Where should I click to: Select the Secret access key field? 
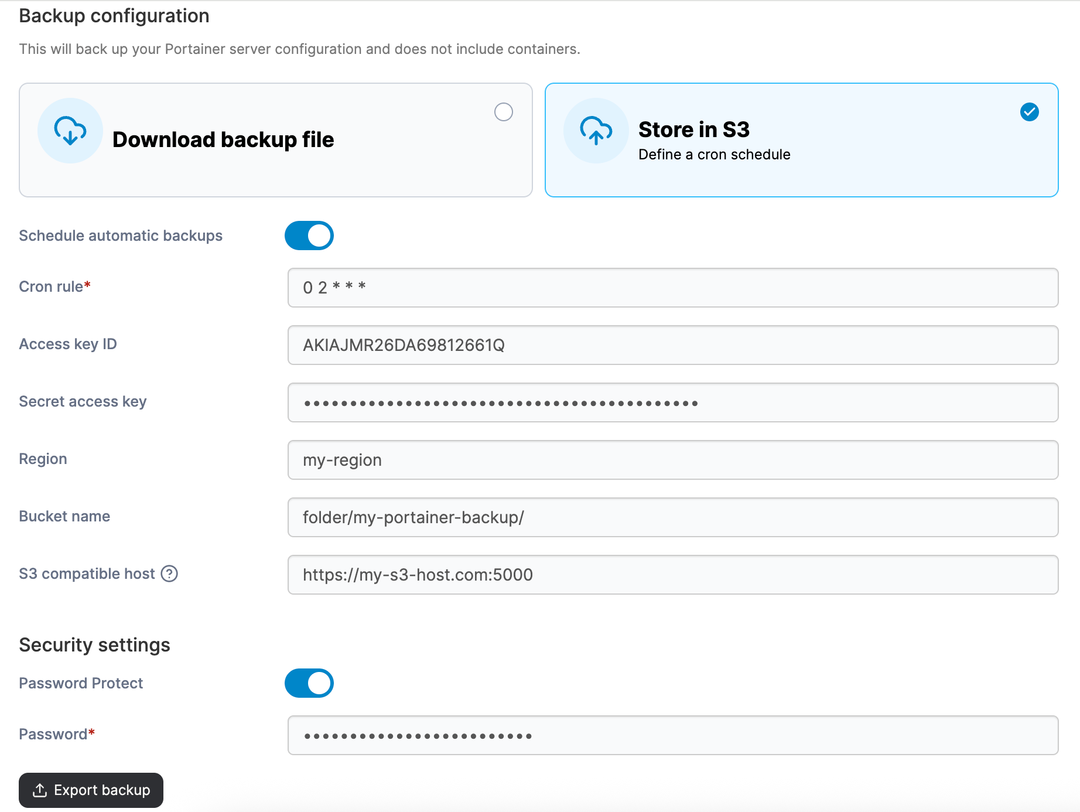[x=672, y=402]
